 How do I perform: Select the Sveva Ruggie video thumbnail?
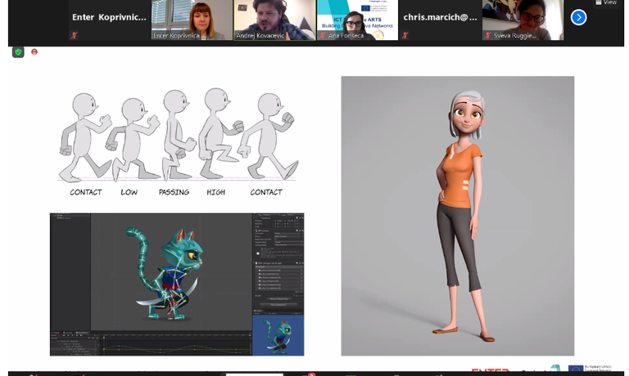523,20
